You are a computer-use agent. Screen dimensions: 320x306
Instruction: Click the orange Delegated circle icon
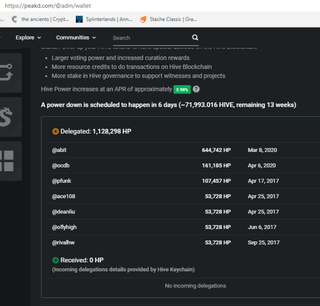click(x=56, y=131)
